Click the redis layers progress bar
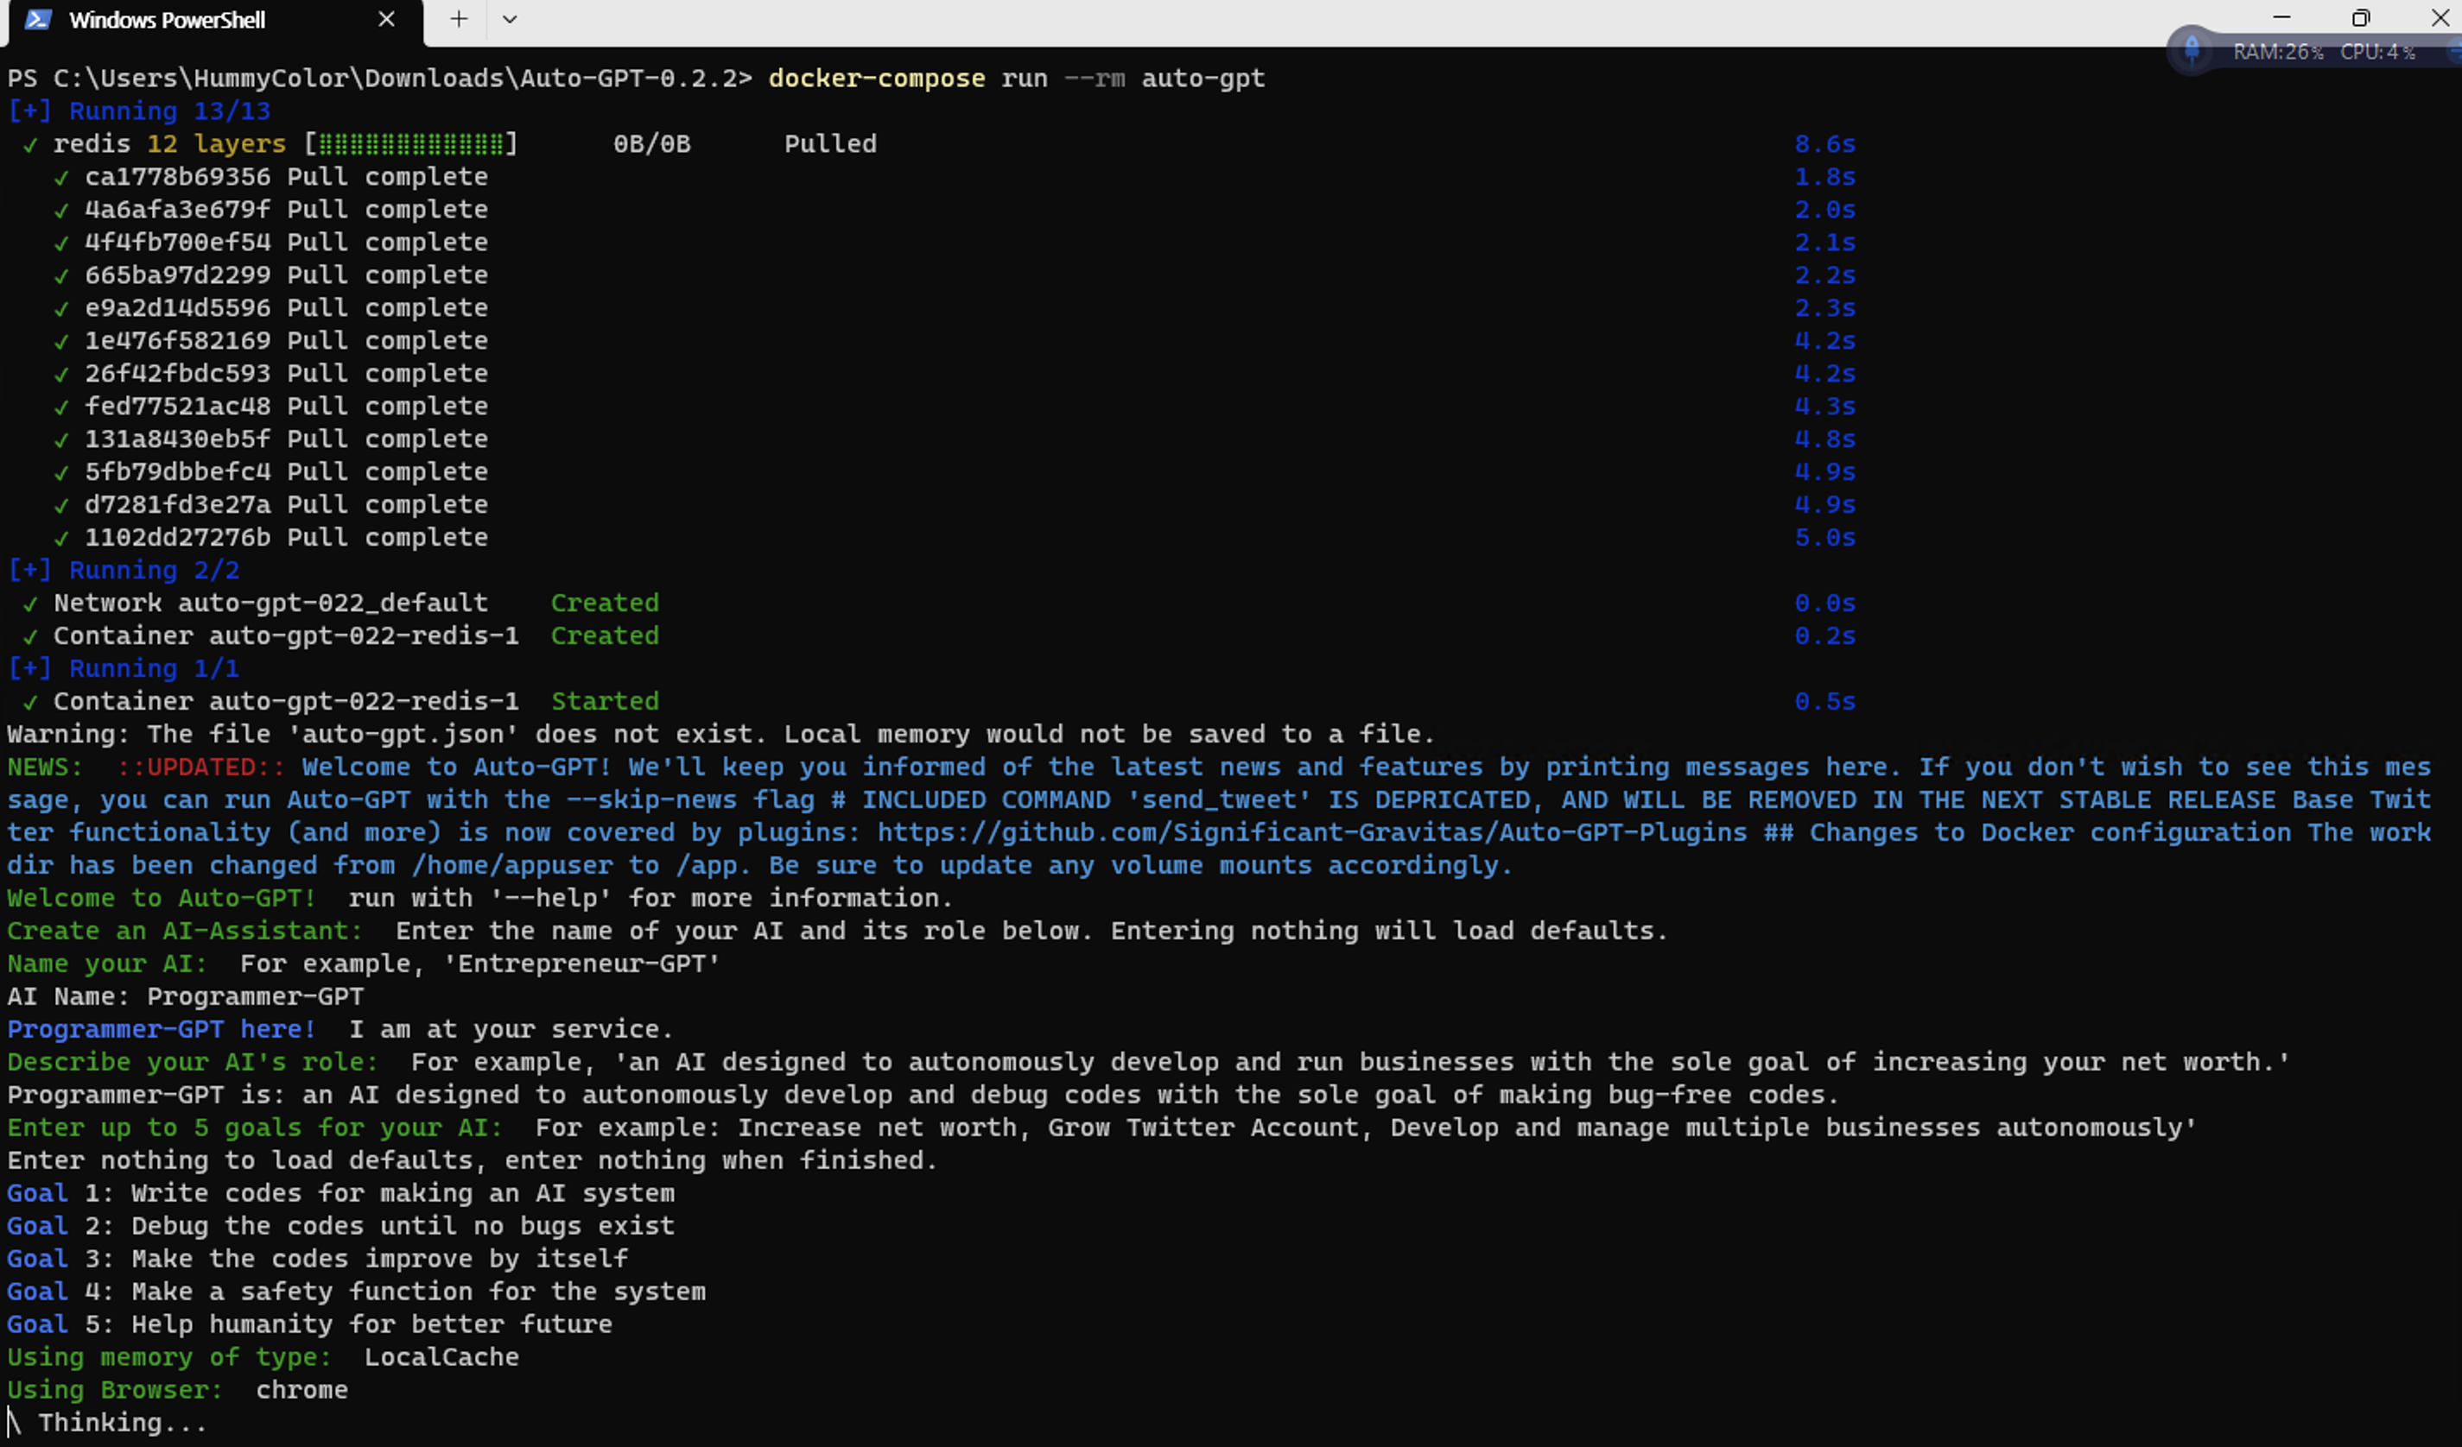Image resolution: width=2462 pixels, height=1447 pixels. (x=410, y=144)
